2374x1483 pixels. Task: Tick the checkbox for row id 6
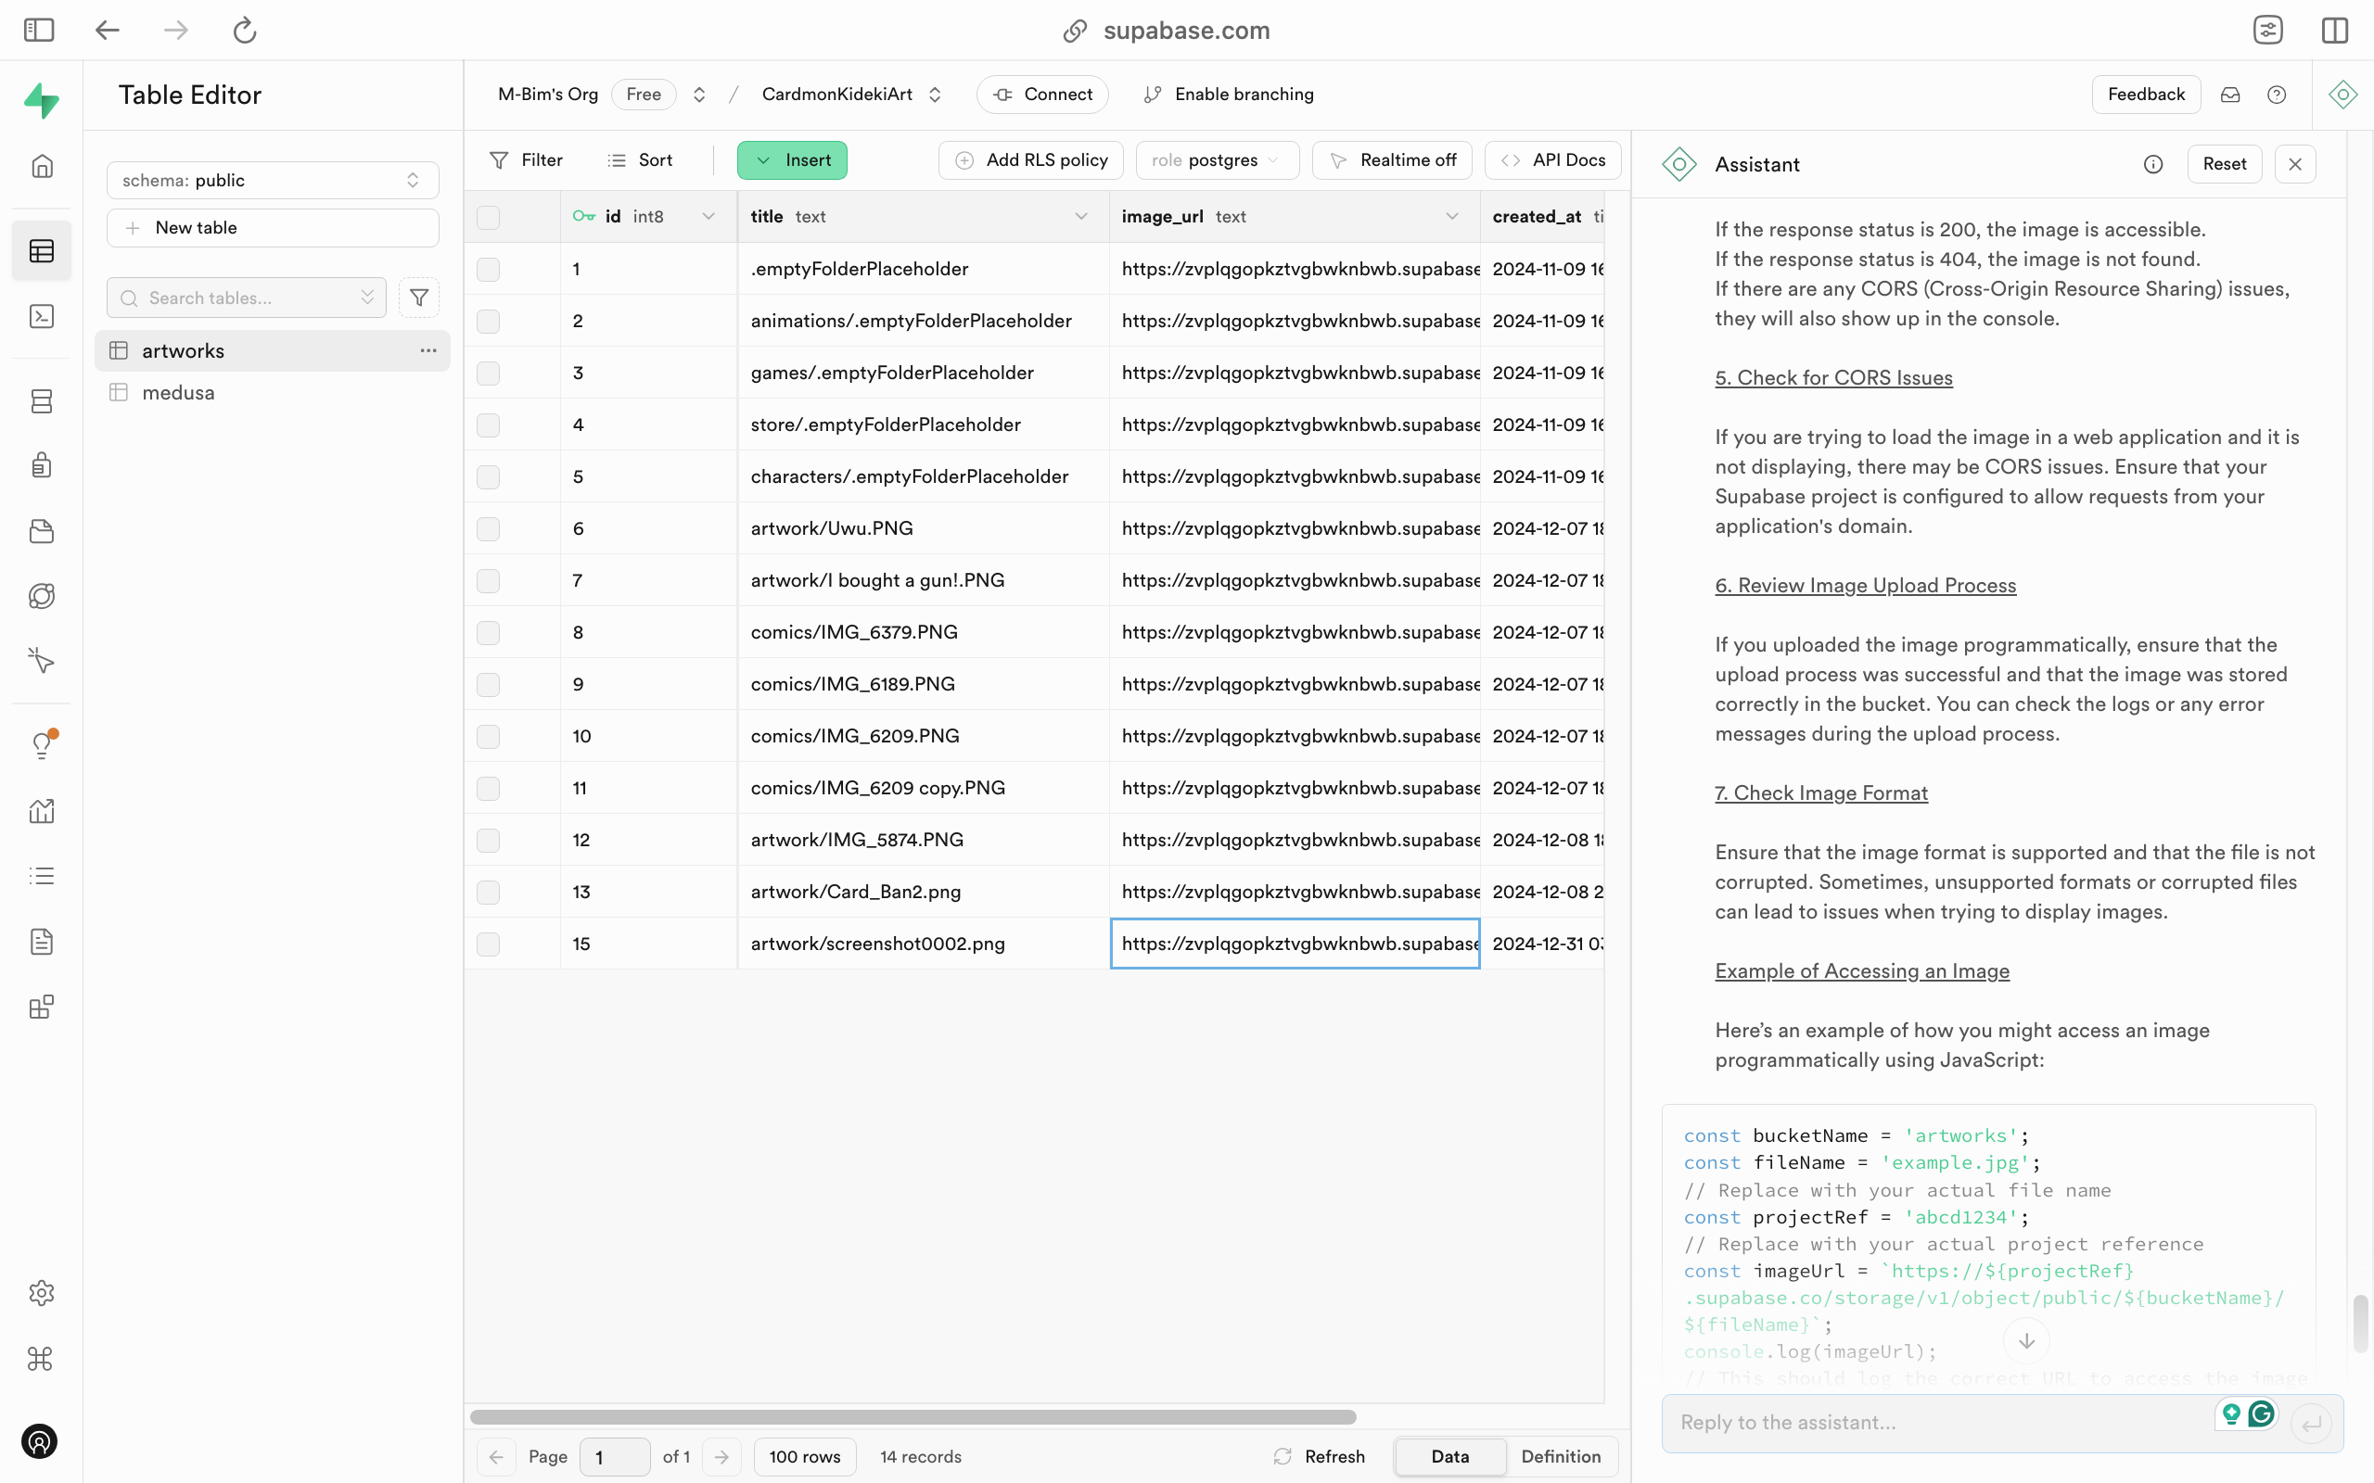[488, 528]
